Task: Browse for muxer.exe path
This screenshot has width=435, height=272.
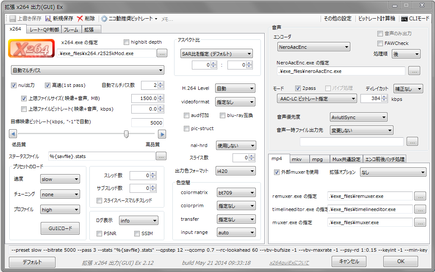Action: [x=420, y=222]
